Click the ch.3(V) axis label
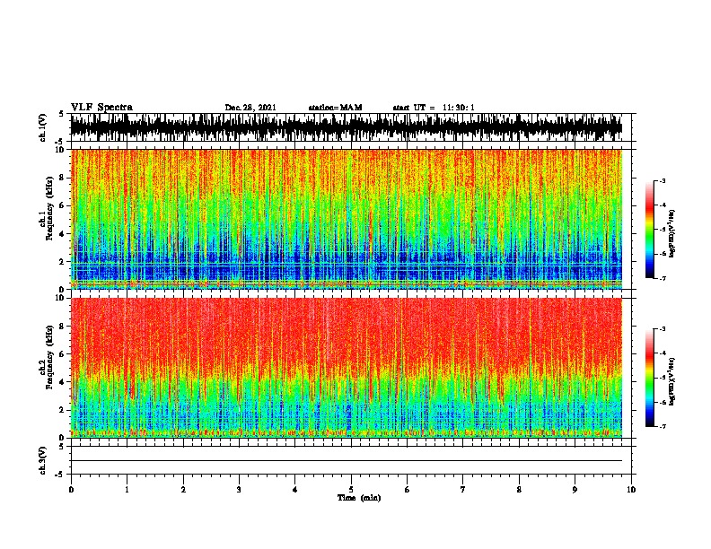 click(43, 460)
